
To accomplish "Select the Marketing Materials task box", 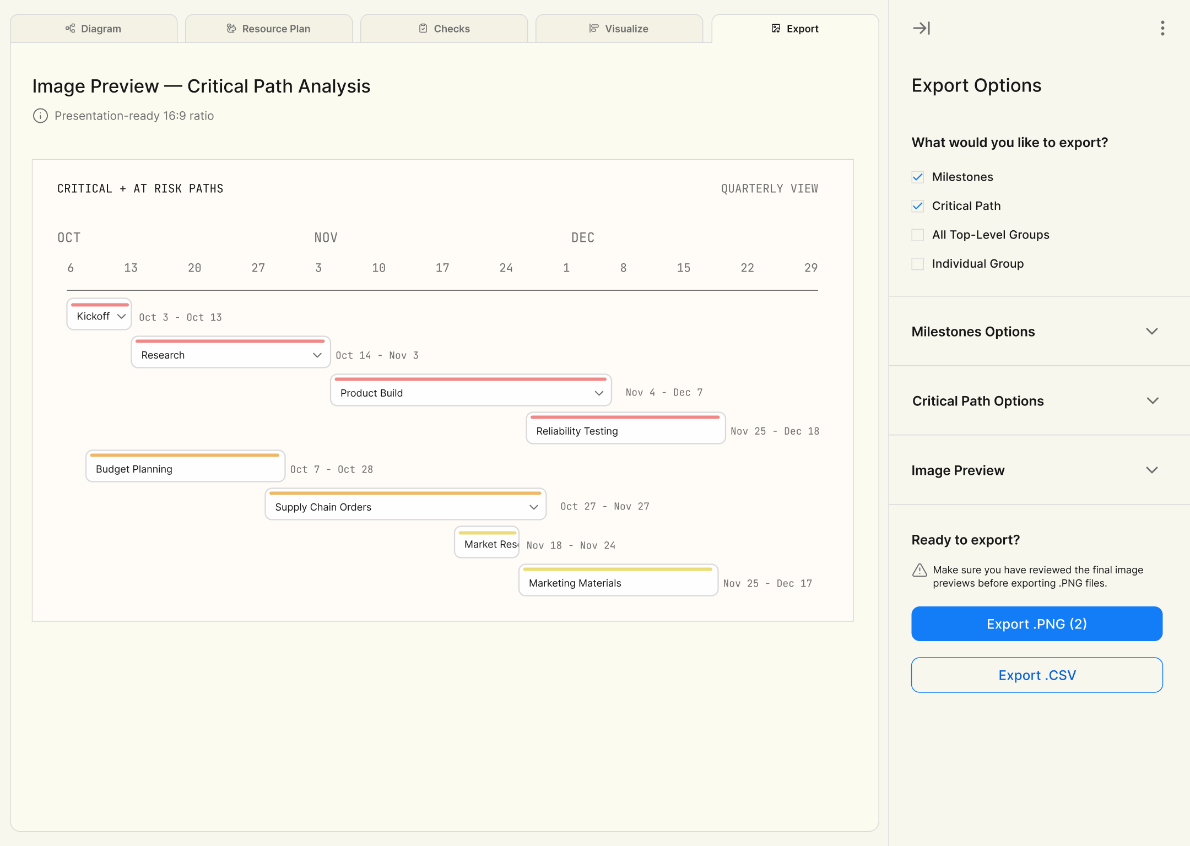I will (x=618, y=583).
